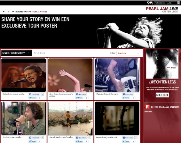The height and width of the screenshot is (143, 181).
Task: Click the world map icon
Action: pyautogui.click(x=150, y=3)
